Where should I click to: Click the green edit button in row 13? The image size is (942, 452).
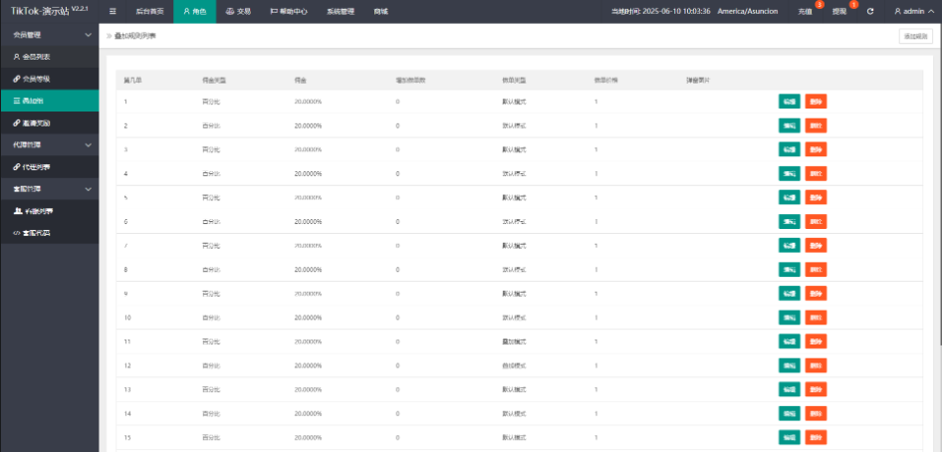[x=790, y=389]
